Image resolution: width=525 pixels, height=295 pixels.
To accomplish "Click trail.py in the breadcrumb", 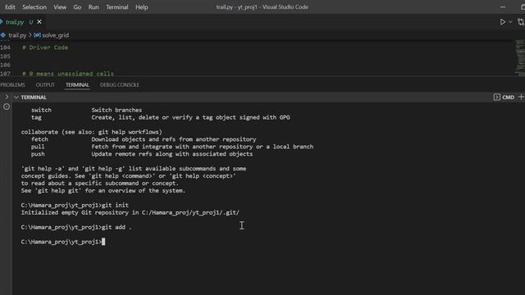I will pos(17,35).
